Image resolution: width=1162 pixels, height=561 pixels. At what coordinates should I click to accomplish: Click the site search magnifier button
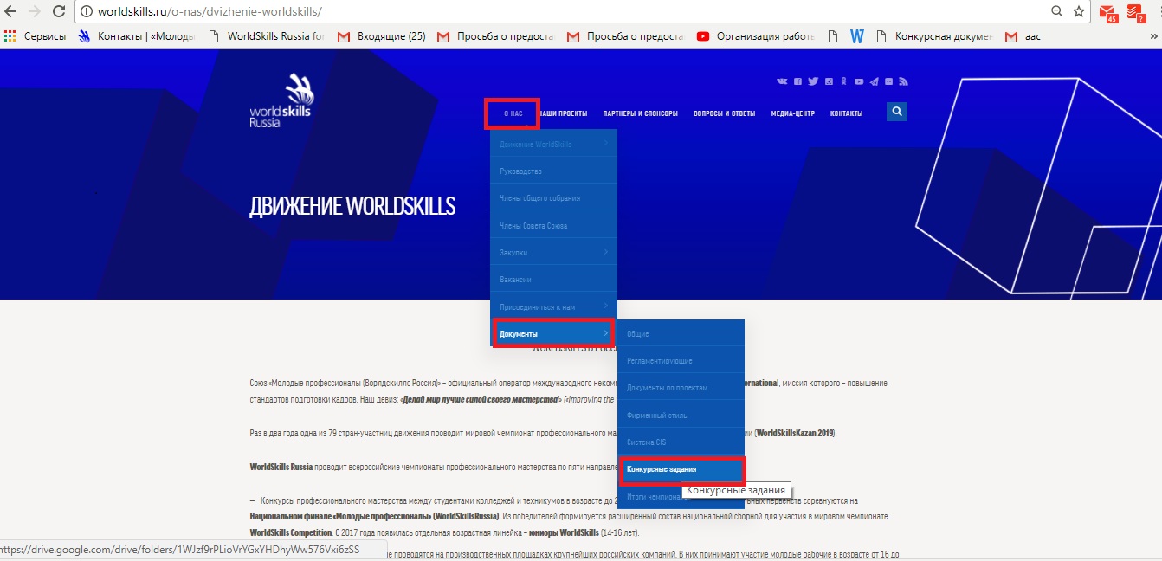click(897, 112)
